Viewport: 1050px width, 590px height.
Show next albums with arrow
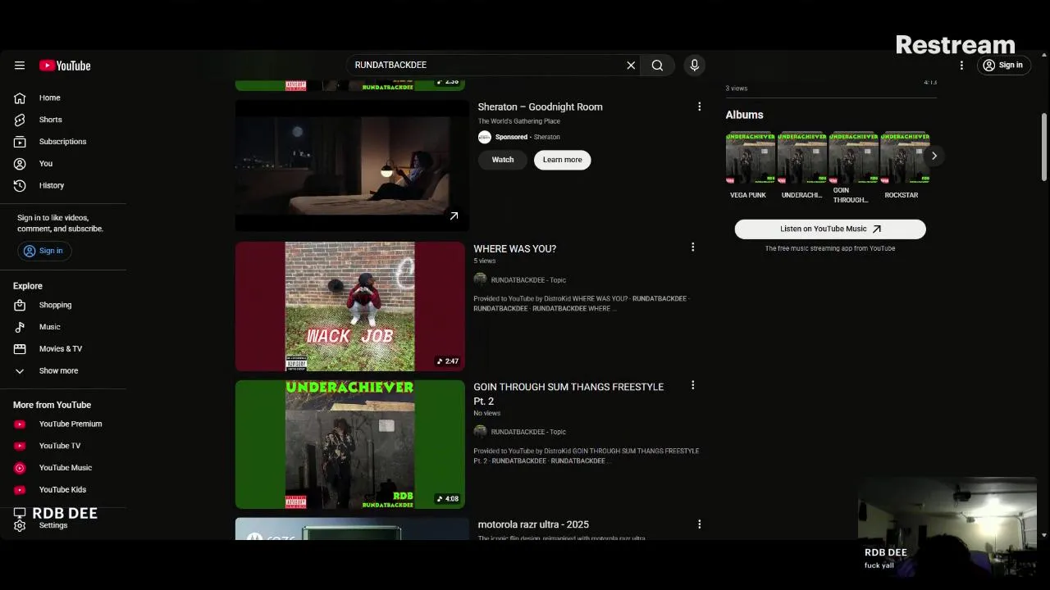(934, 156)
